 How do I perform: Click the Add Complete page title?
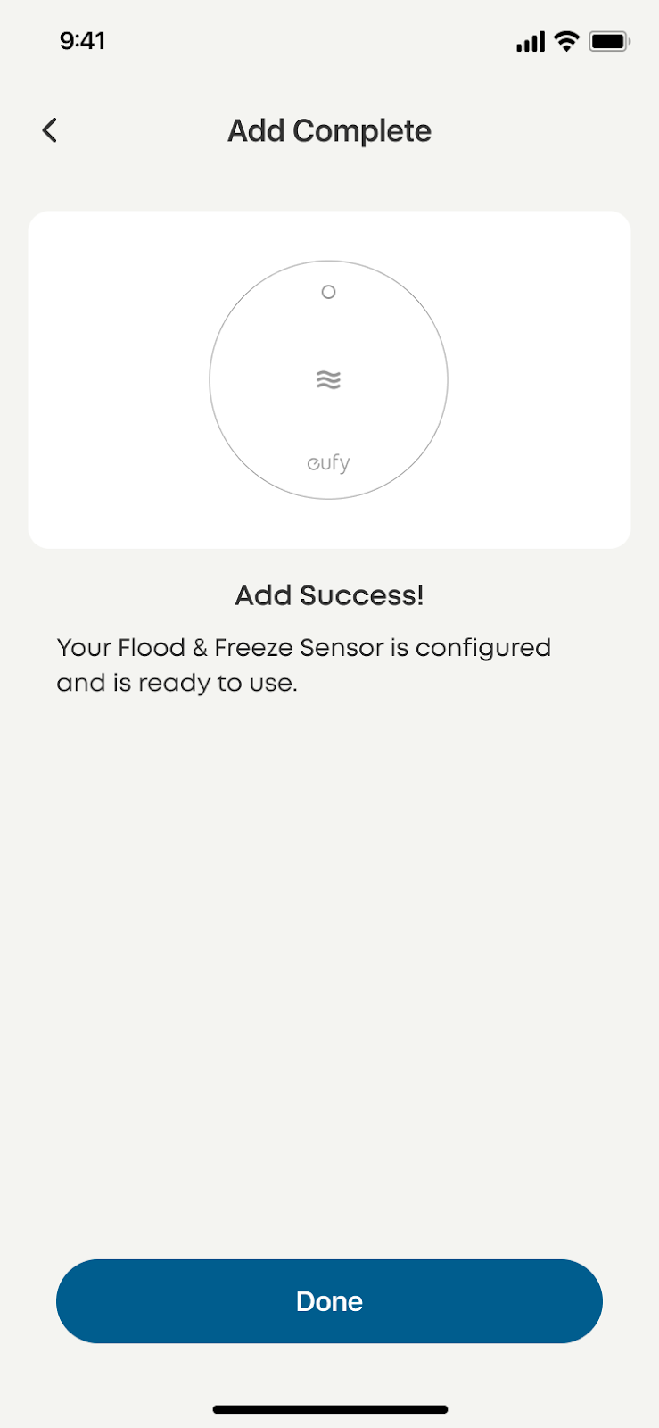click(329, 131)
